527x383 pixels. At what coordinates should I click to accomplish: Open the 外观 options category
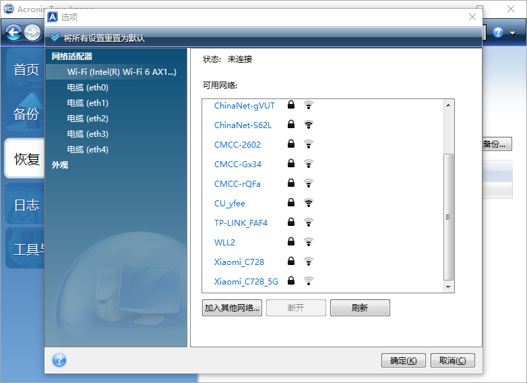tap(60, 165)
